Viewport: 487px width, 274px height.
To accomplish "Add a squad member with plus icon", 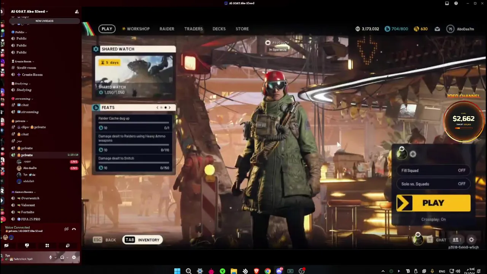I will (x=413, y=154).
